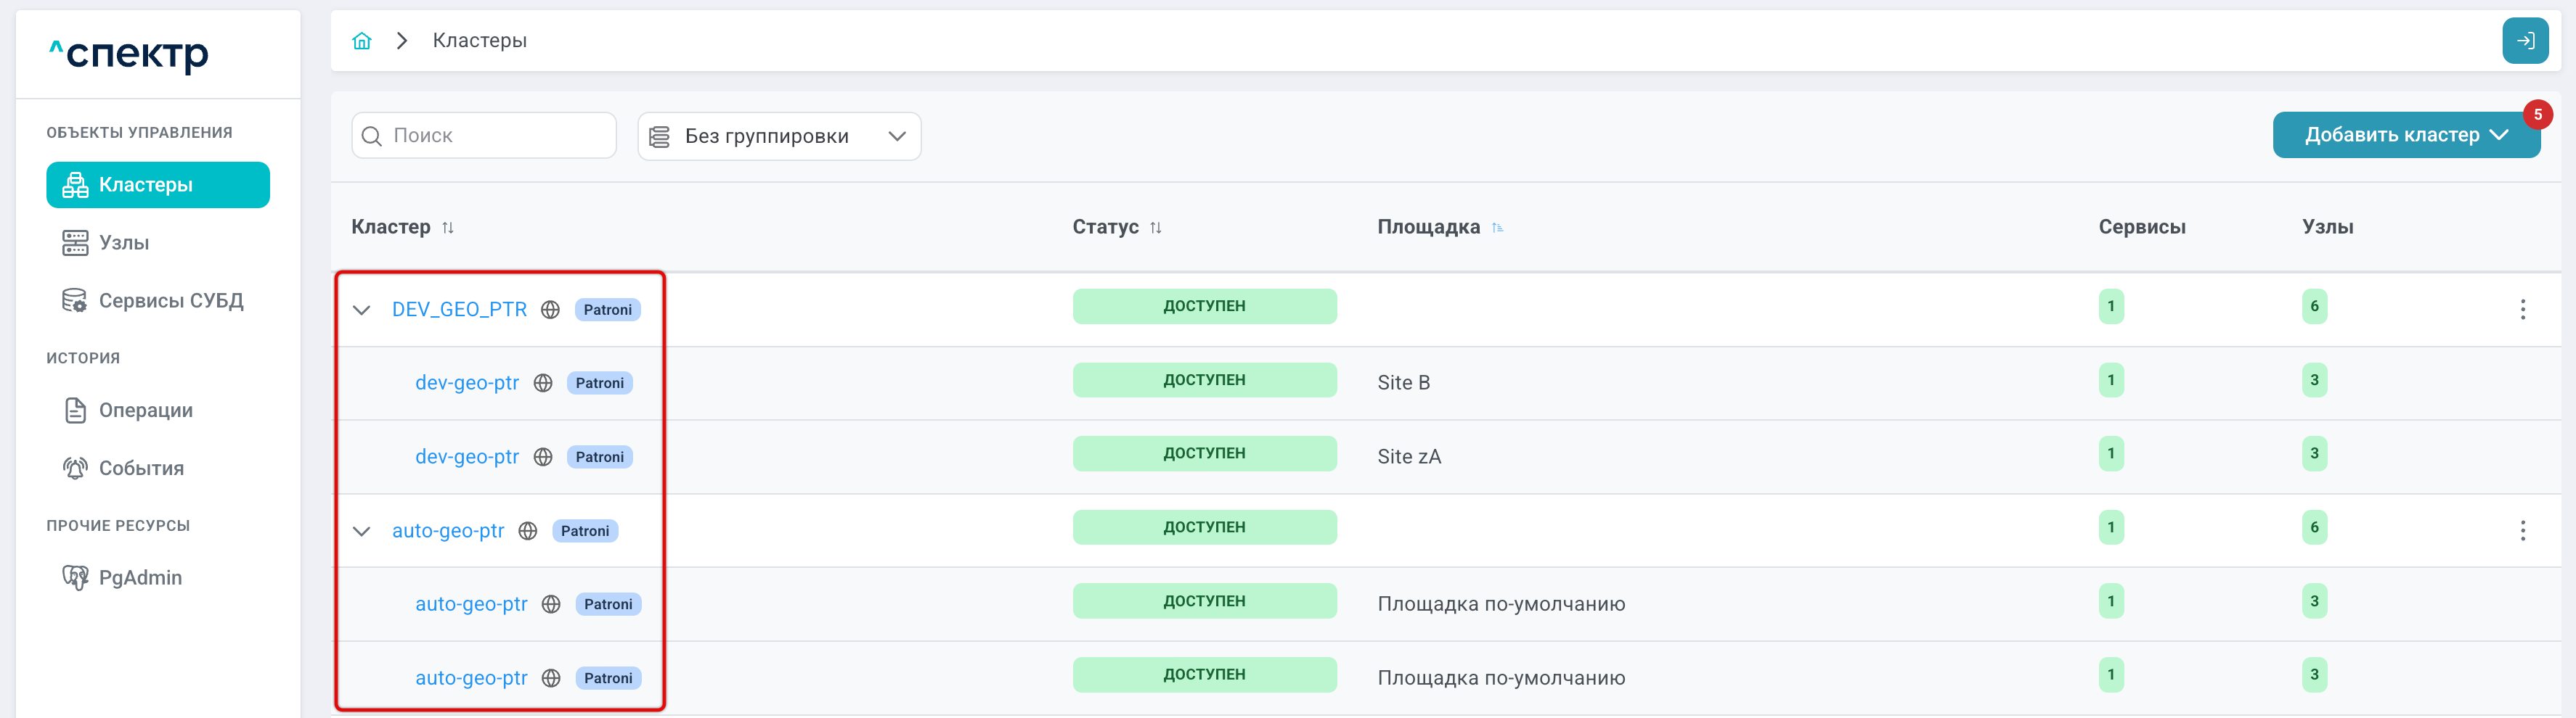The image size is (2576, 718).
Task: Click the globe icon in Site zA row
Action: click(x=543, y=458)
